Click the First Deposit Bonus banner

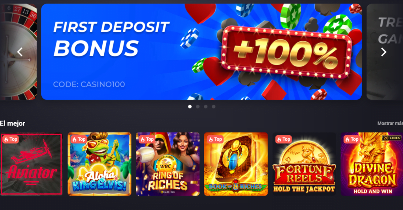(201, 52)
